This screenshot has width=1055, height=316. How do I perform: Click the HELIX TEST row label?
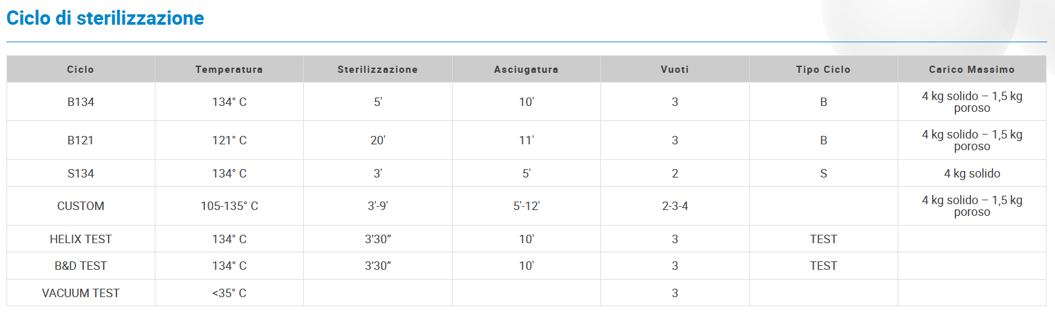(81, 239)
